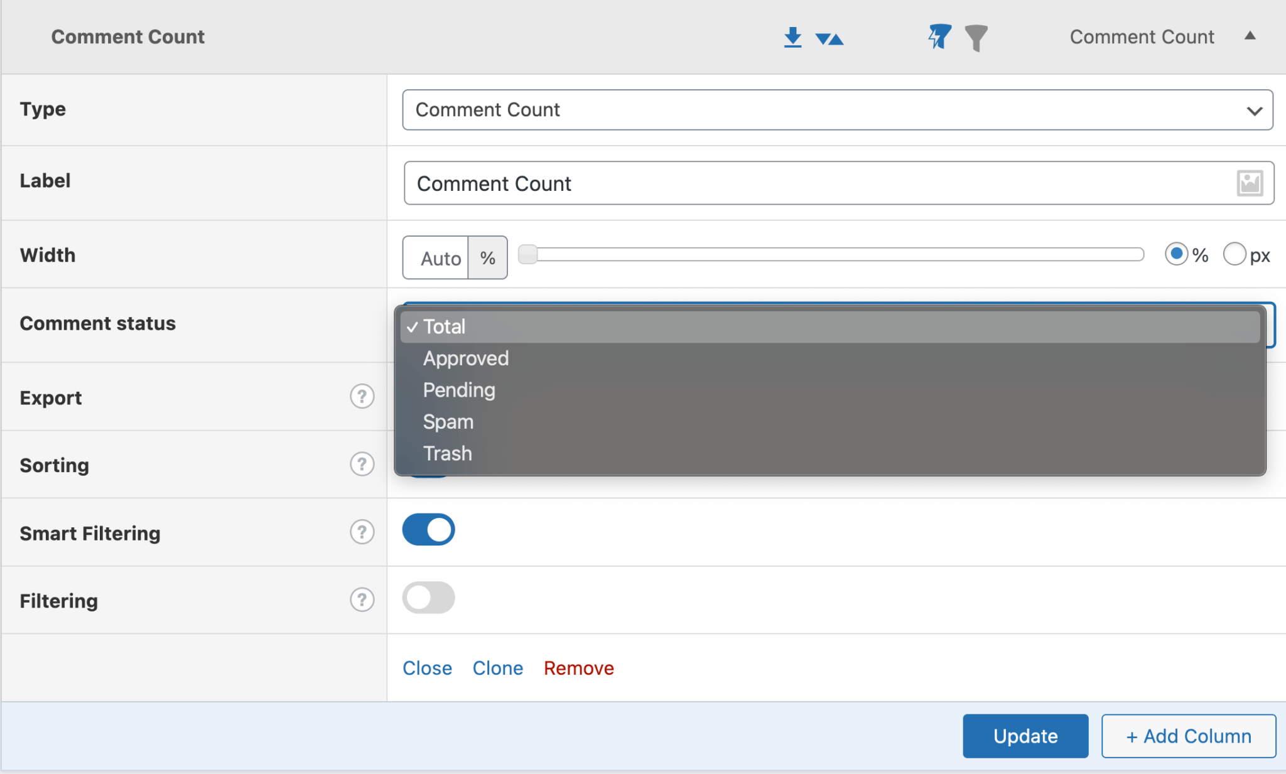Viewport: 1286px width, 774px height.
Task: Click the sorting arrows icon in header
Action: pyautogui.click(x=829, y=39)
